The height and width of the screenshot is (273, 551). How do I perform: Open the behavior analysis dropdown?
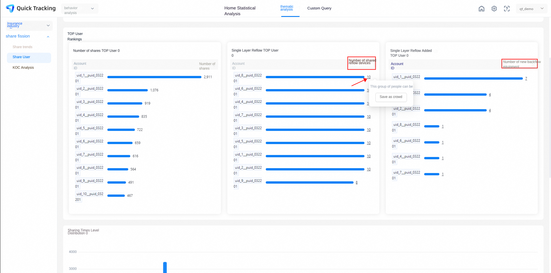80,9
